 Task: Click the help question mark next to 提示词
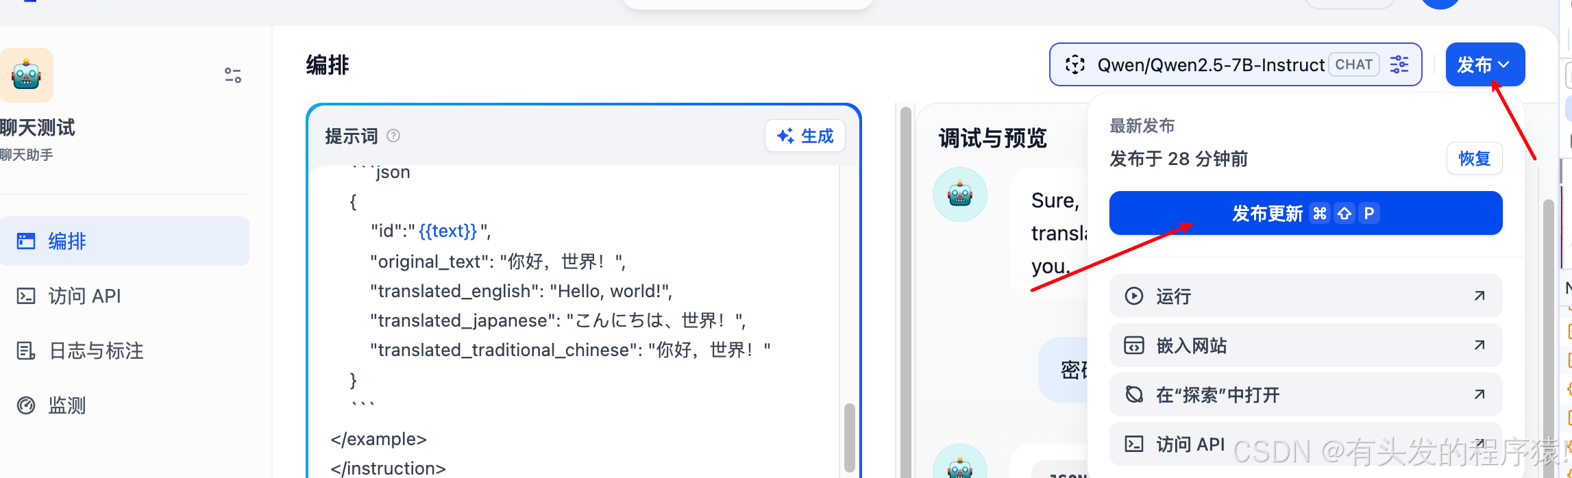point(393,136)
